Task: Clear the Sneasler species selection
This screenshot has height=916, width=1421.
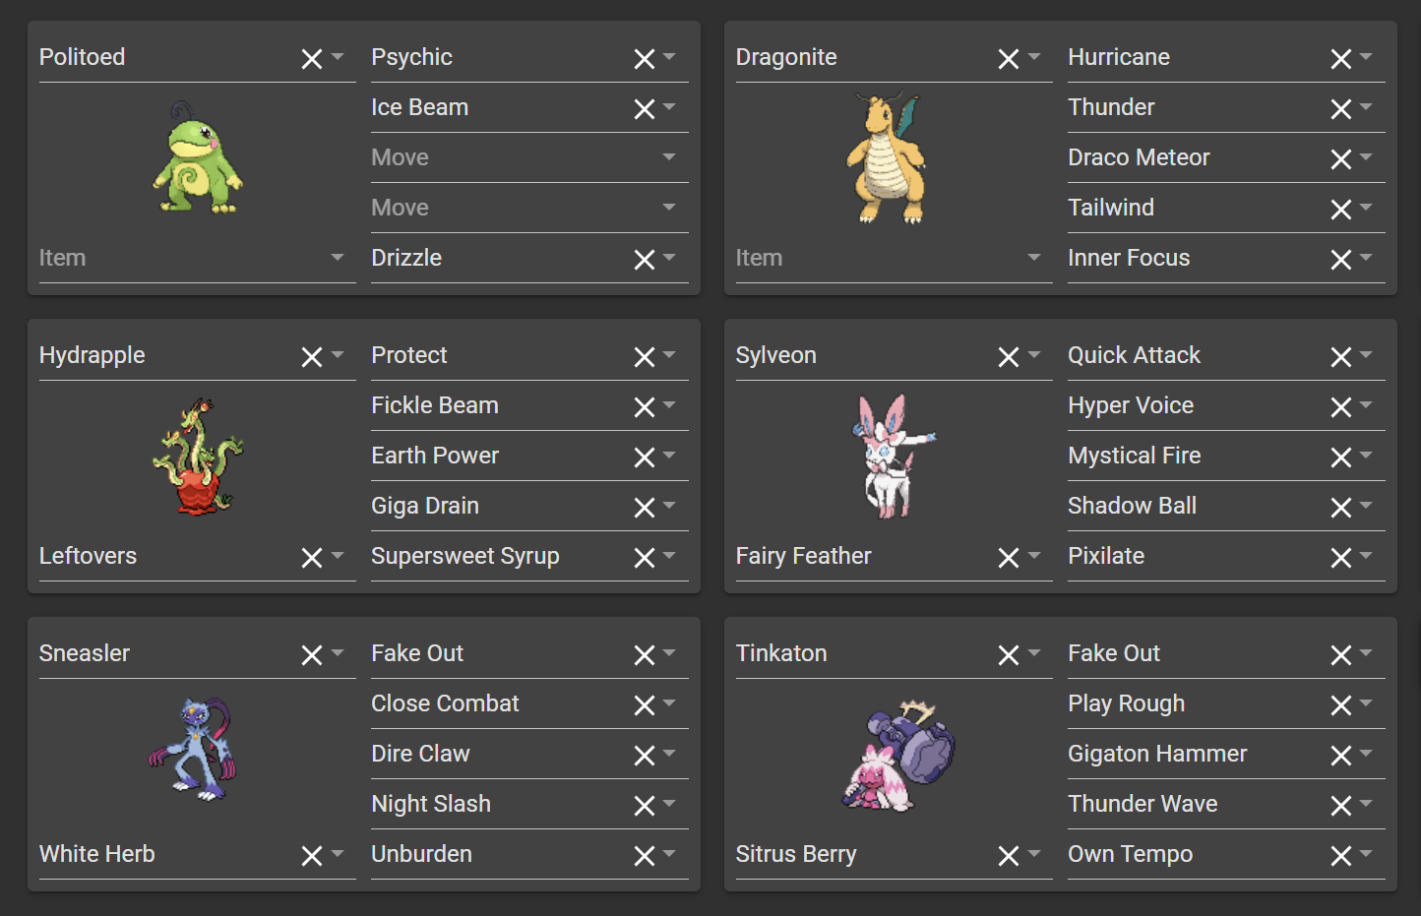Action: click(x=312, y=655)
